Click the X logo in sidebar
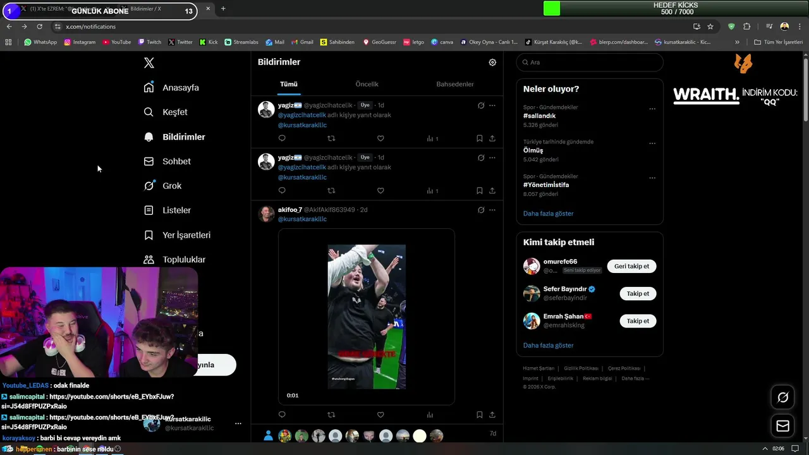Screen dimensions: 809x455 (x=149, y=63)
